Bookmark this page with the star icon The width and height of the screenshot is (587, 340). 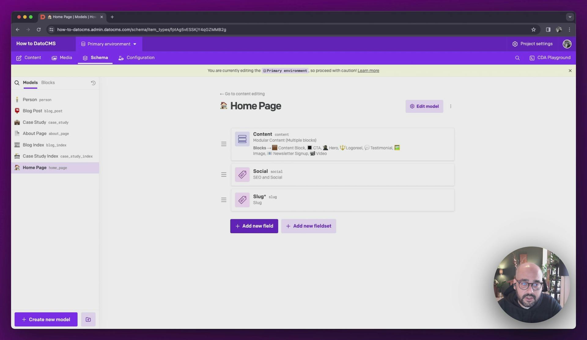(533, 30)
